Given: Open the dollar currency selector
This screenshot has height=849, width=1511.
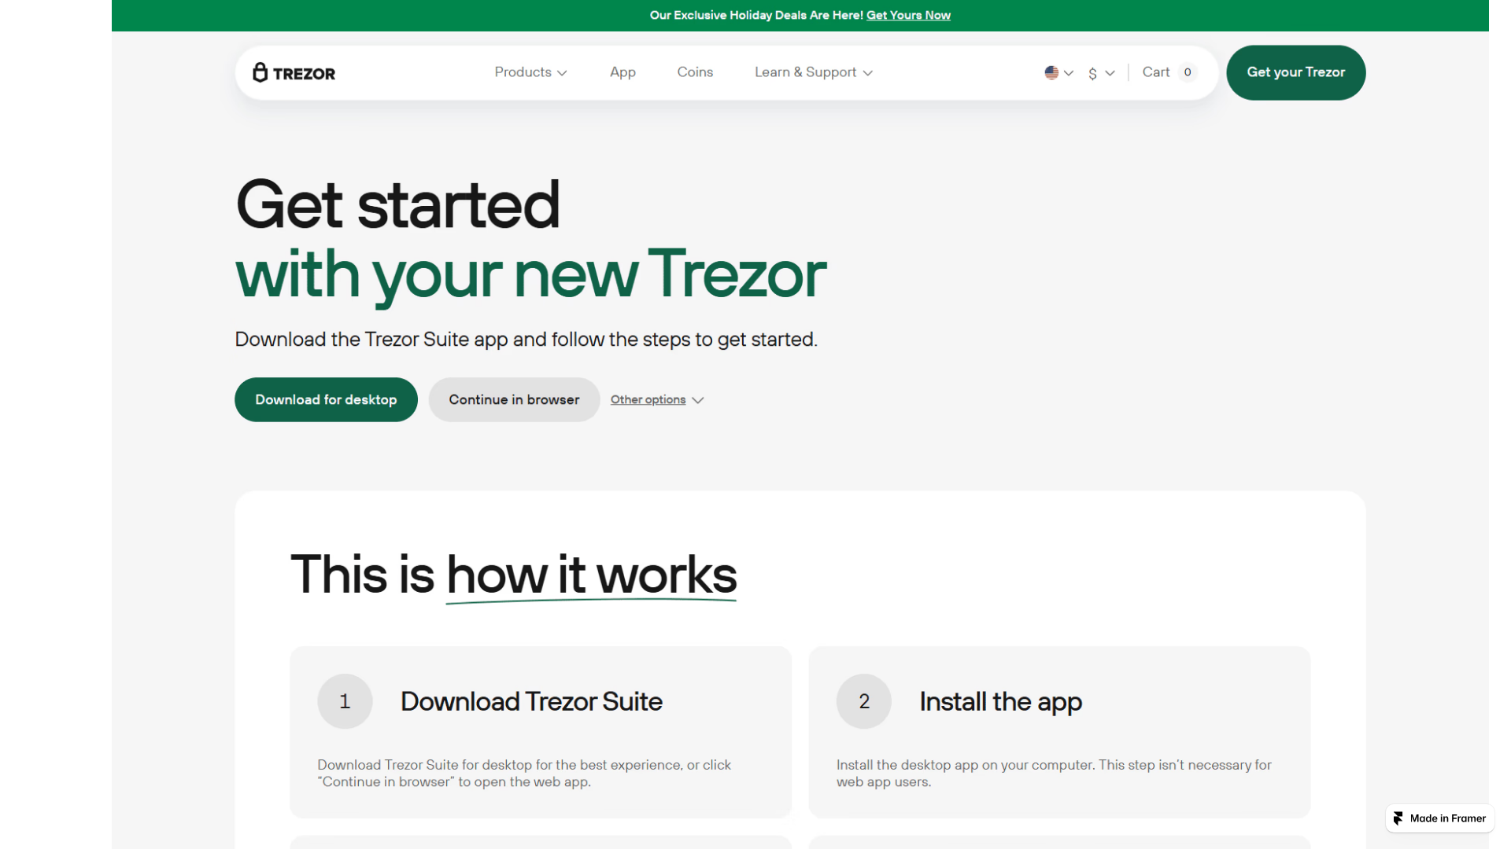Looking at the screenshot, I should click(1101, 73).
